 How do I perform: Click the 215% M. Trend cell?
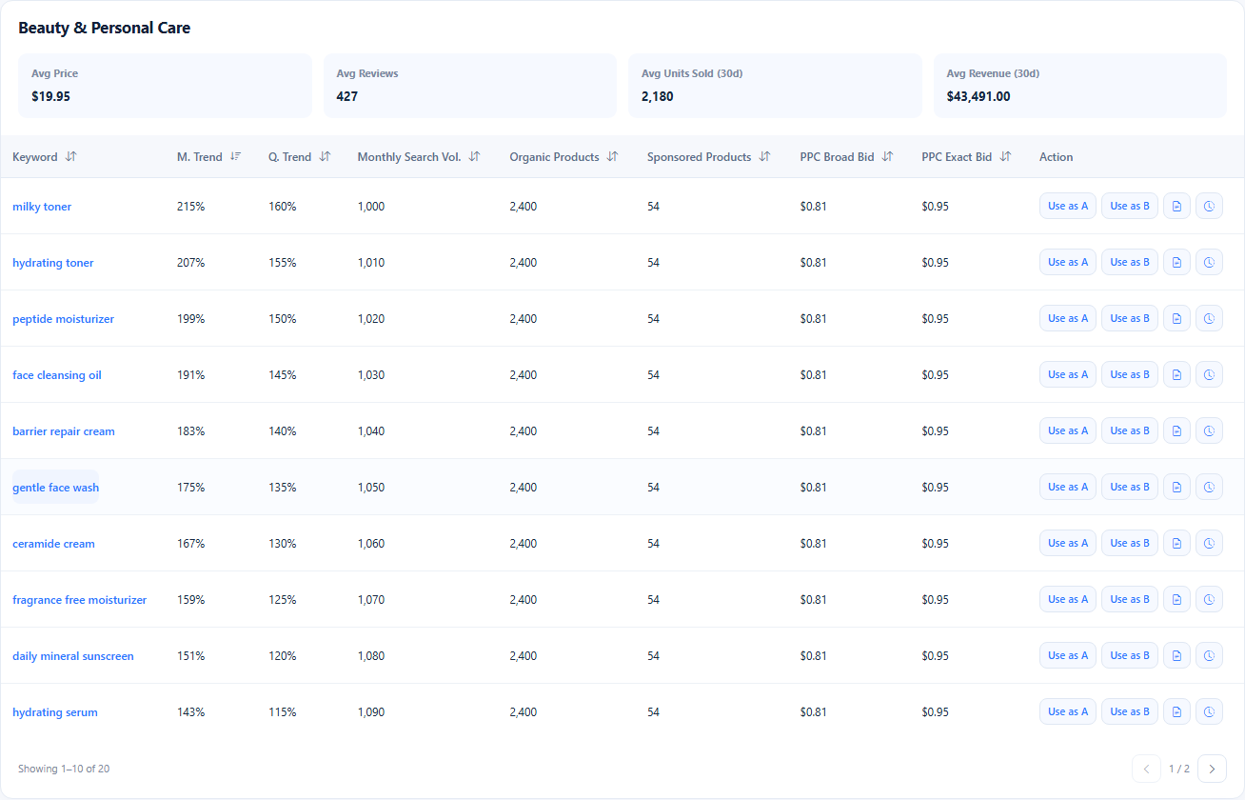click(x=190, y=207)
